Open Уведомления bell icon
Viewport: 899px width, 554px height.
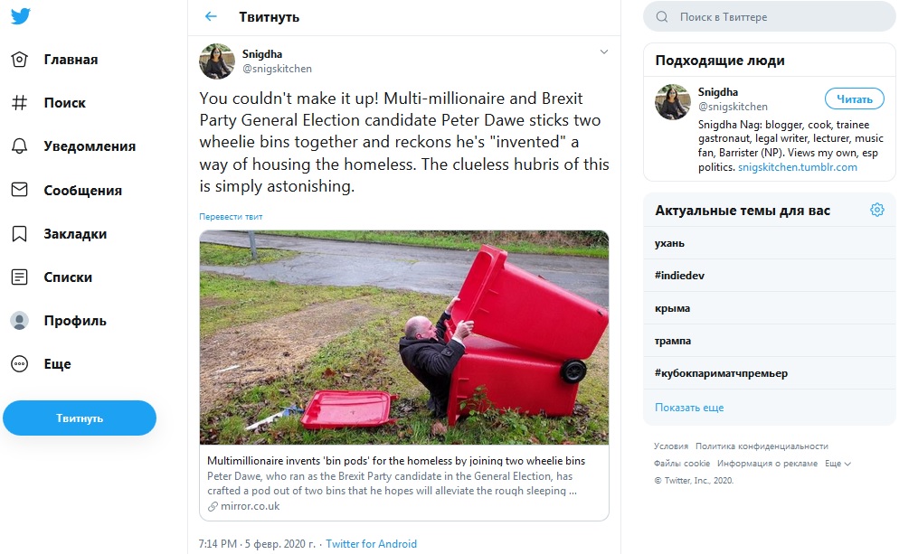20,146
